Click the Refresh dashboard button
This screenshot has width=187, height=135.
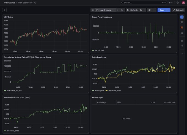click(x=132, y=10)
